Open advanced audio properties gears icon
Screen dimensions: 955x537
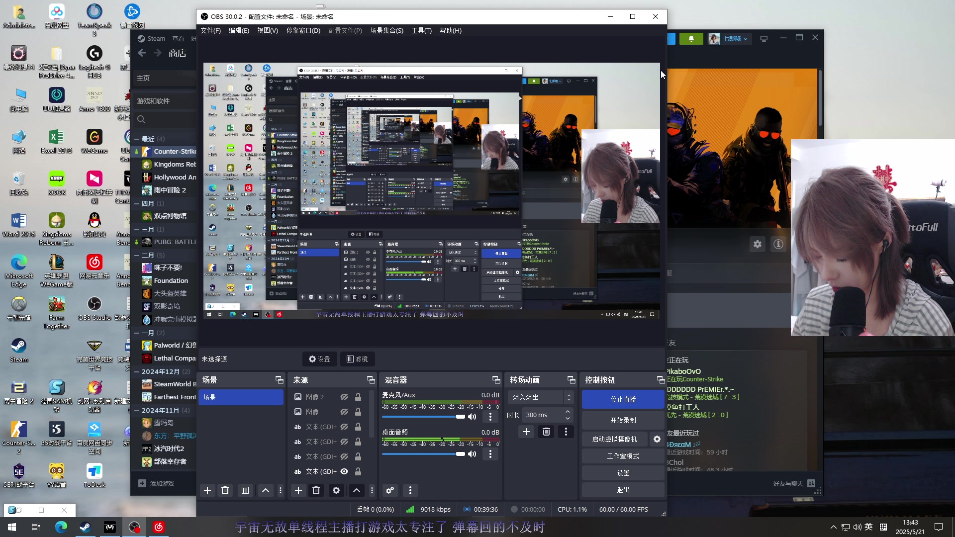390,490
